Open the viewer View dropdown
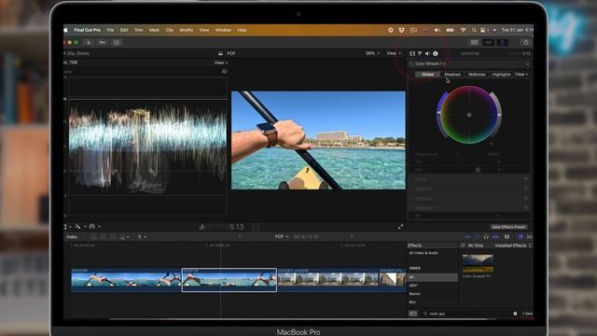Viewport: 597px width, 336px height. coord(394,53)
